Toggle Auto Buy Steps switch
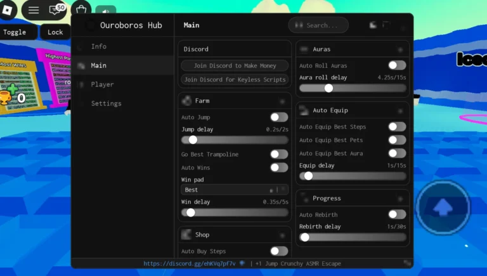The width and height of the screenshot is (487, 276). (279, 251)
